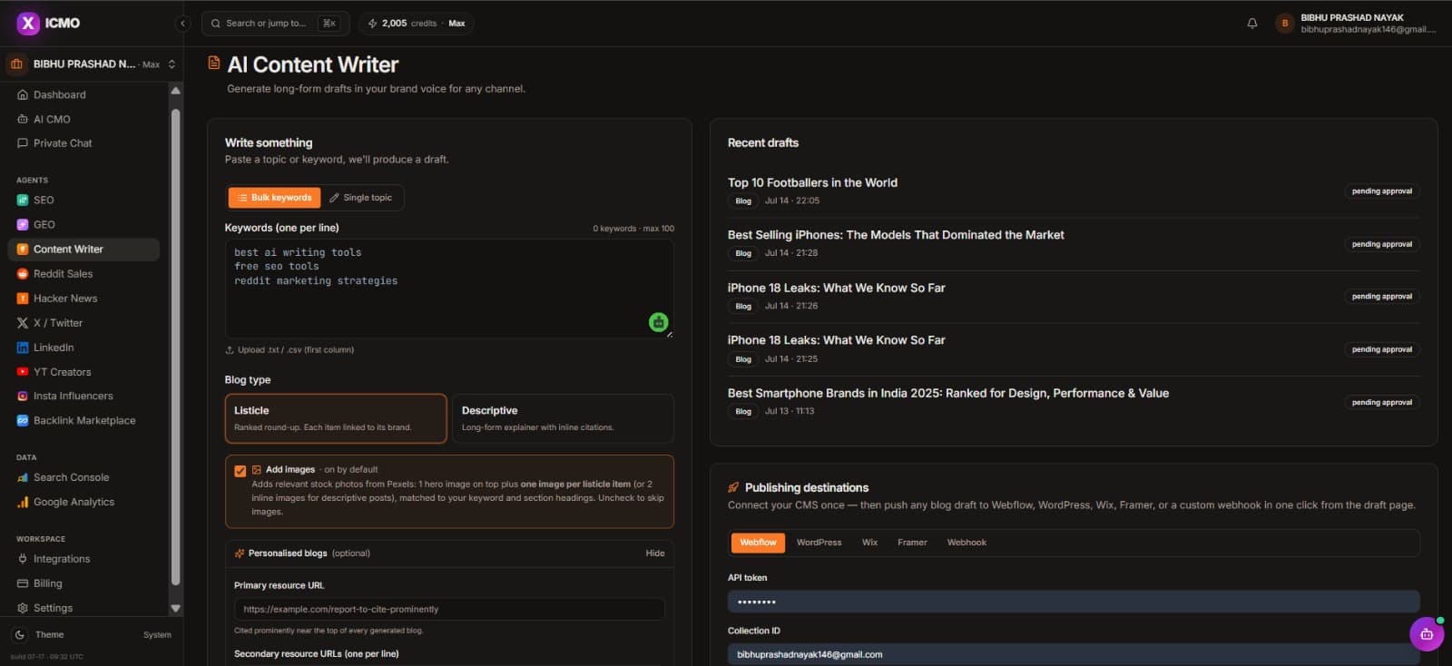Image resolution: width=1452 pixels, height=666 pixels.
Task: Uncheck the Add images checkbox
Action: point(240,471)
